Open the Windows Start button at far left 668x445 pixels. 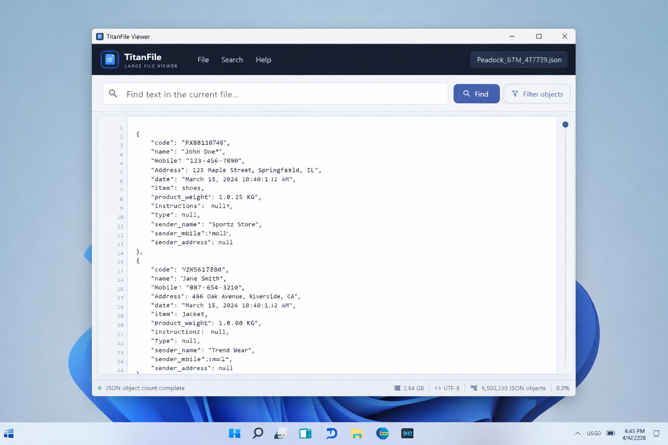coord(9,433)
